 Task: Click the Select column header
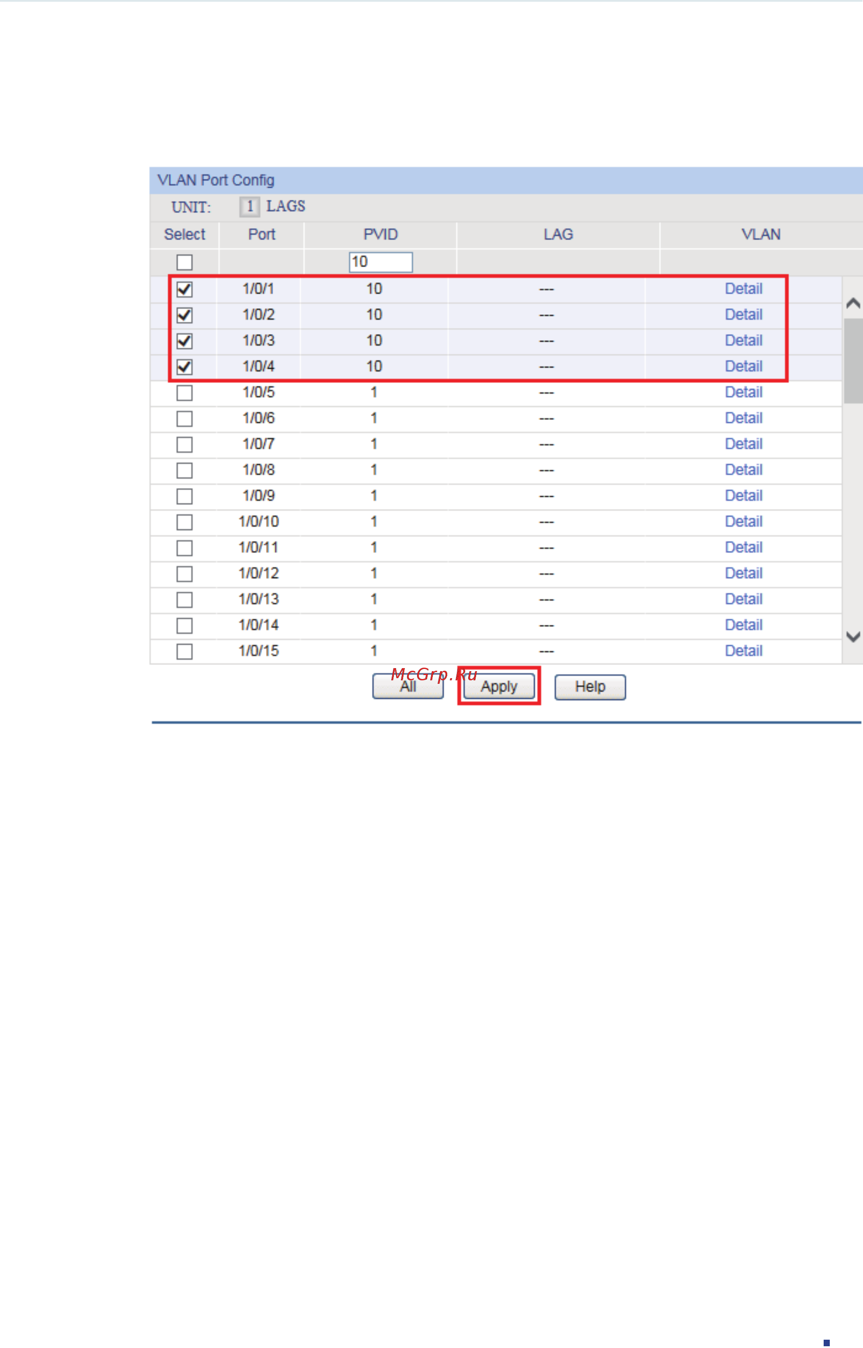(x=184, y=234)
